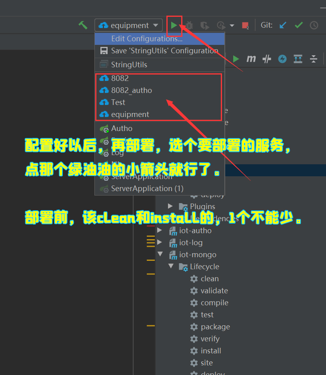Select the 8082 deployment configuration
The width and height of the screenshot is (326, 375).
[x=160, y=78]
